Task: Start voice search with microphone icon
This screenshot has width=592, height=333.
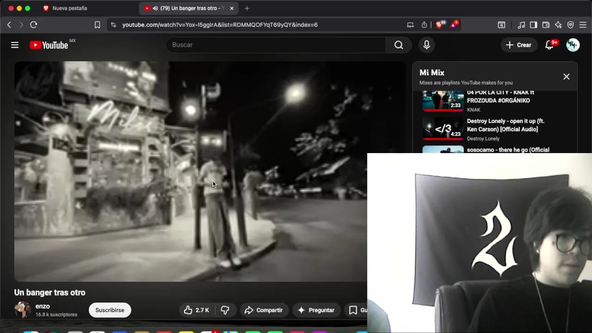Action: (426, 45)
